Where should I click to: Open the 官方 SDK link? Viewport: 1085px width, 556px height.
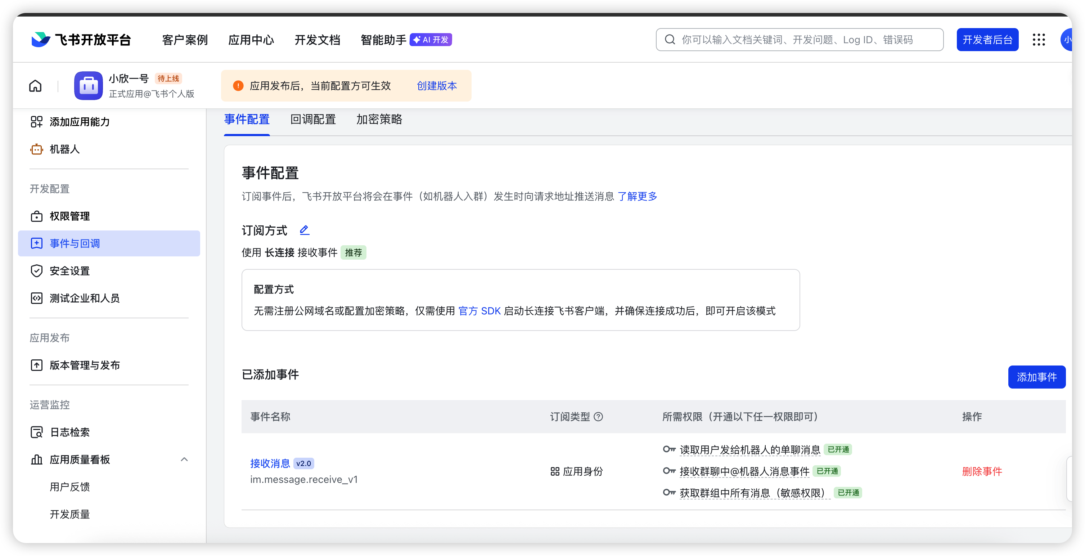479,311
